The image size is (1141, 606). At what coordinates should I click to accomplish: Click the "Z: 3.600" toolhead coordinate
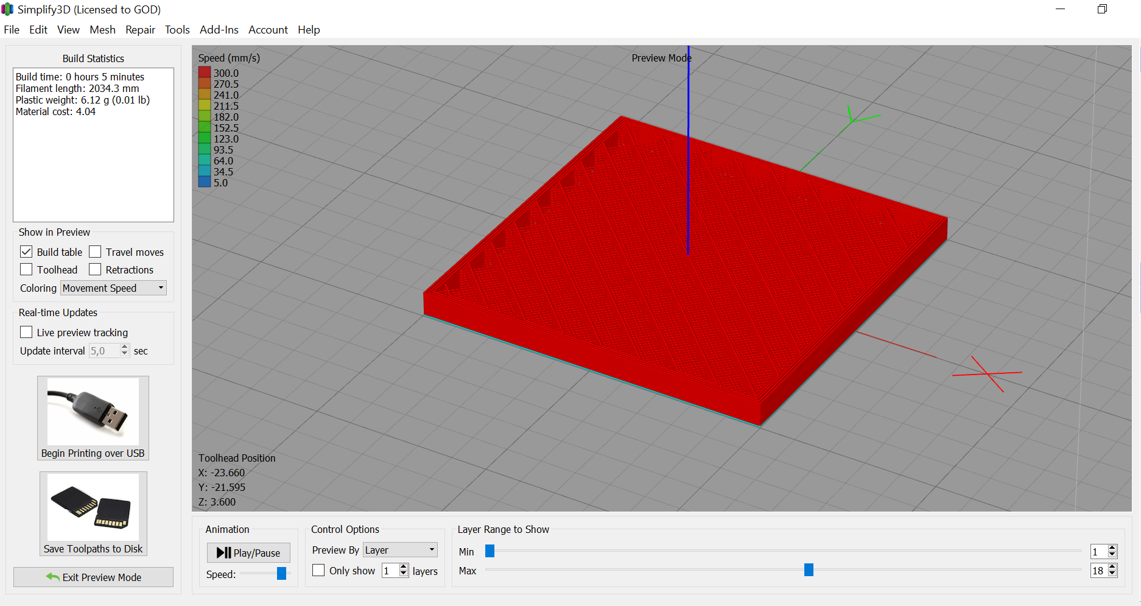[x=217, y=502]
